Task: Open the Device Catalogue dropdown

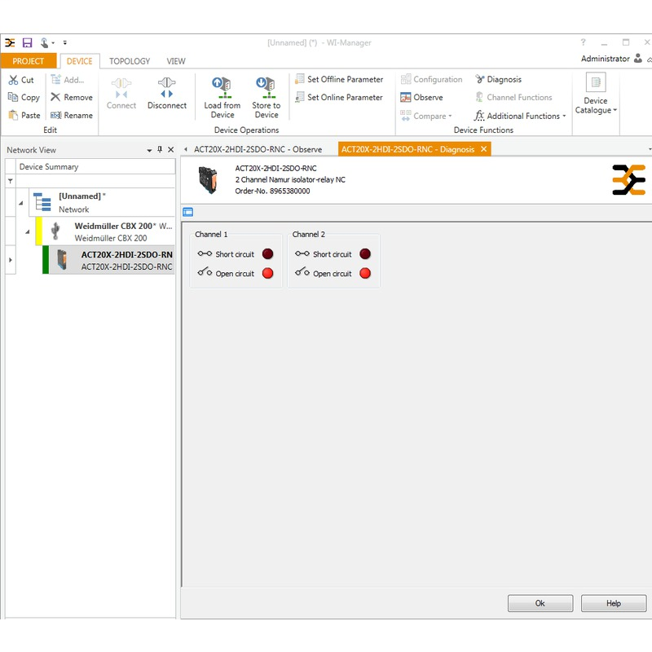Action: point(596,94)
